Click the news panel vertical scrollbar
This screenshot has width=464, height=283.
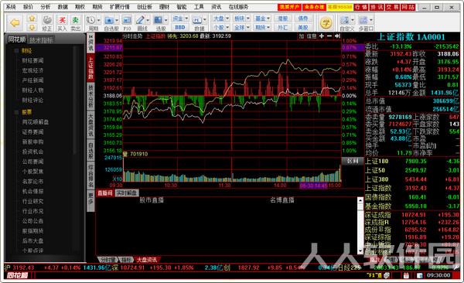360,226
